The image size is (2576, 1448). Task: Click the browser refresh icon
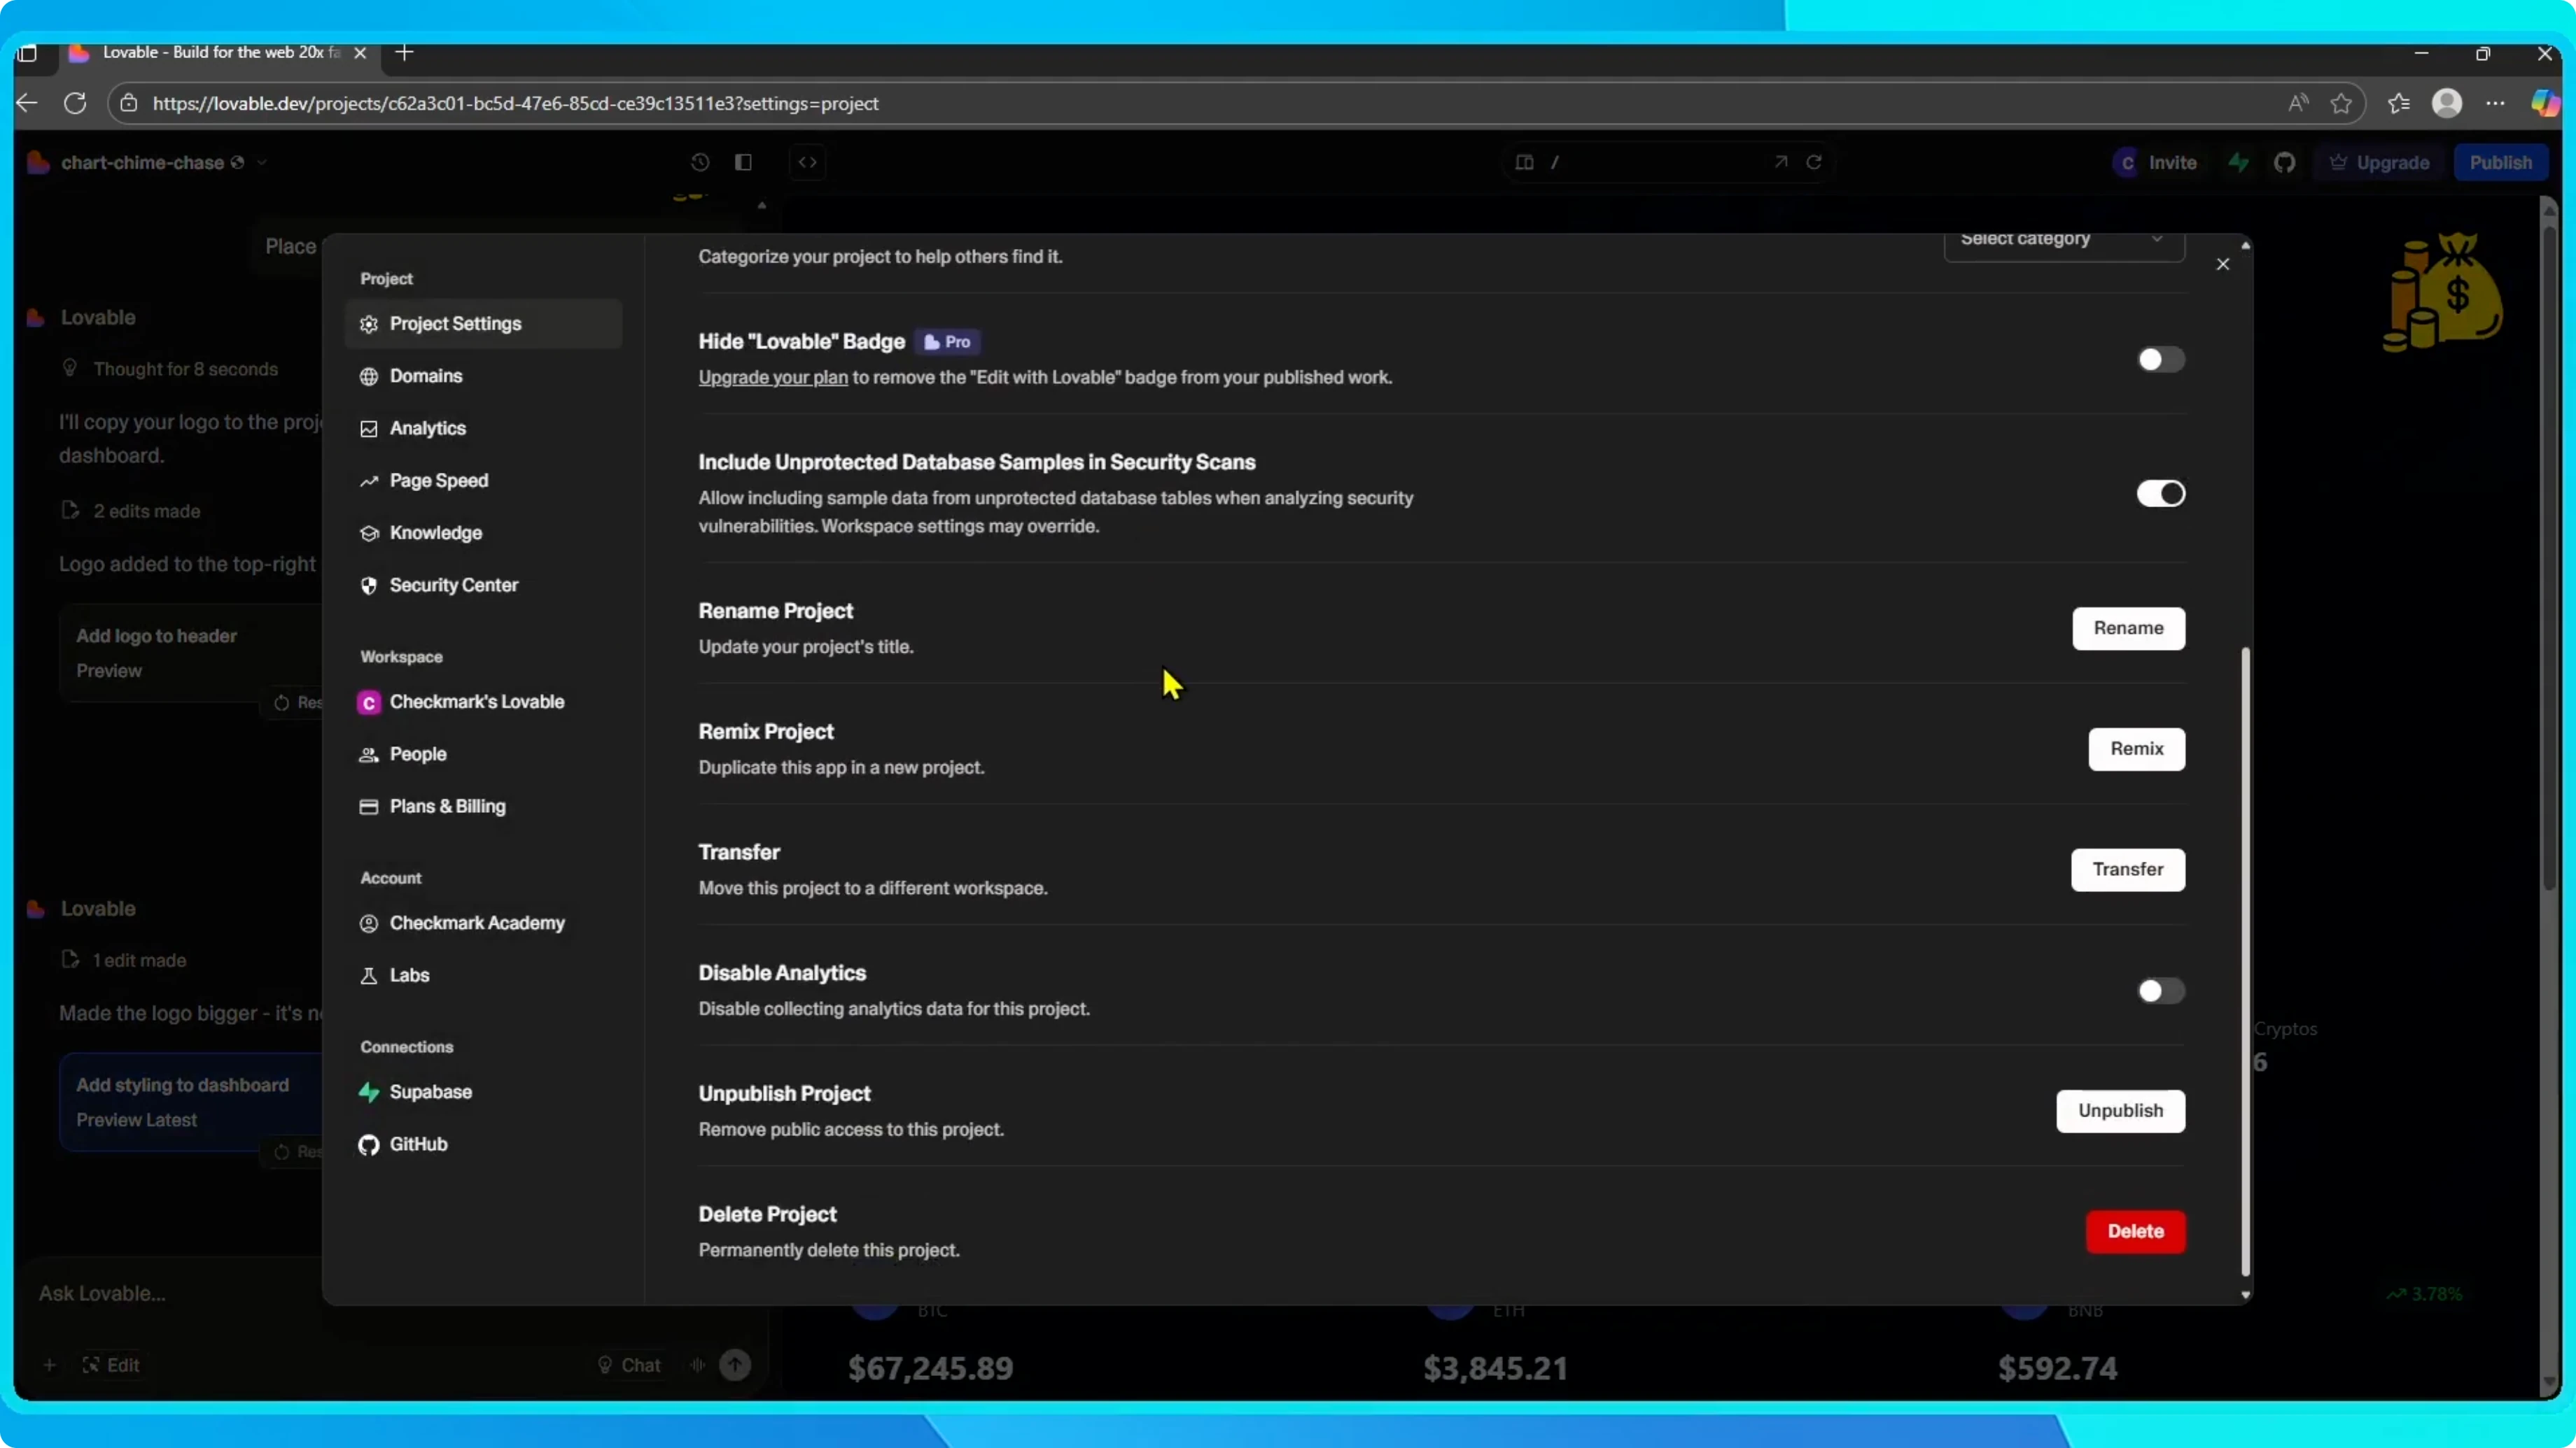tap(75, 103)
